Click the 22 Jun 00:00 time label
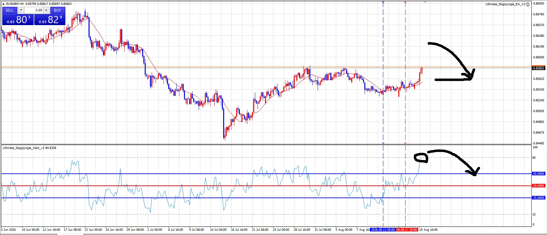 tap(93, 230)
